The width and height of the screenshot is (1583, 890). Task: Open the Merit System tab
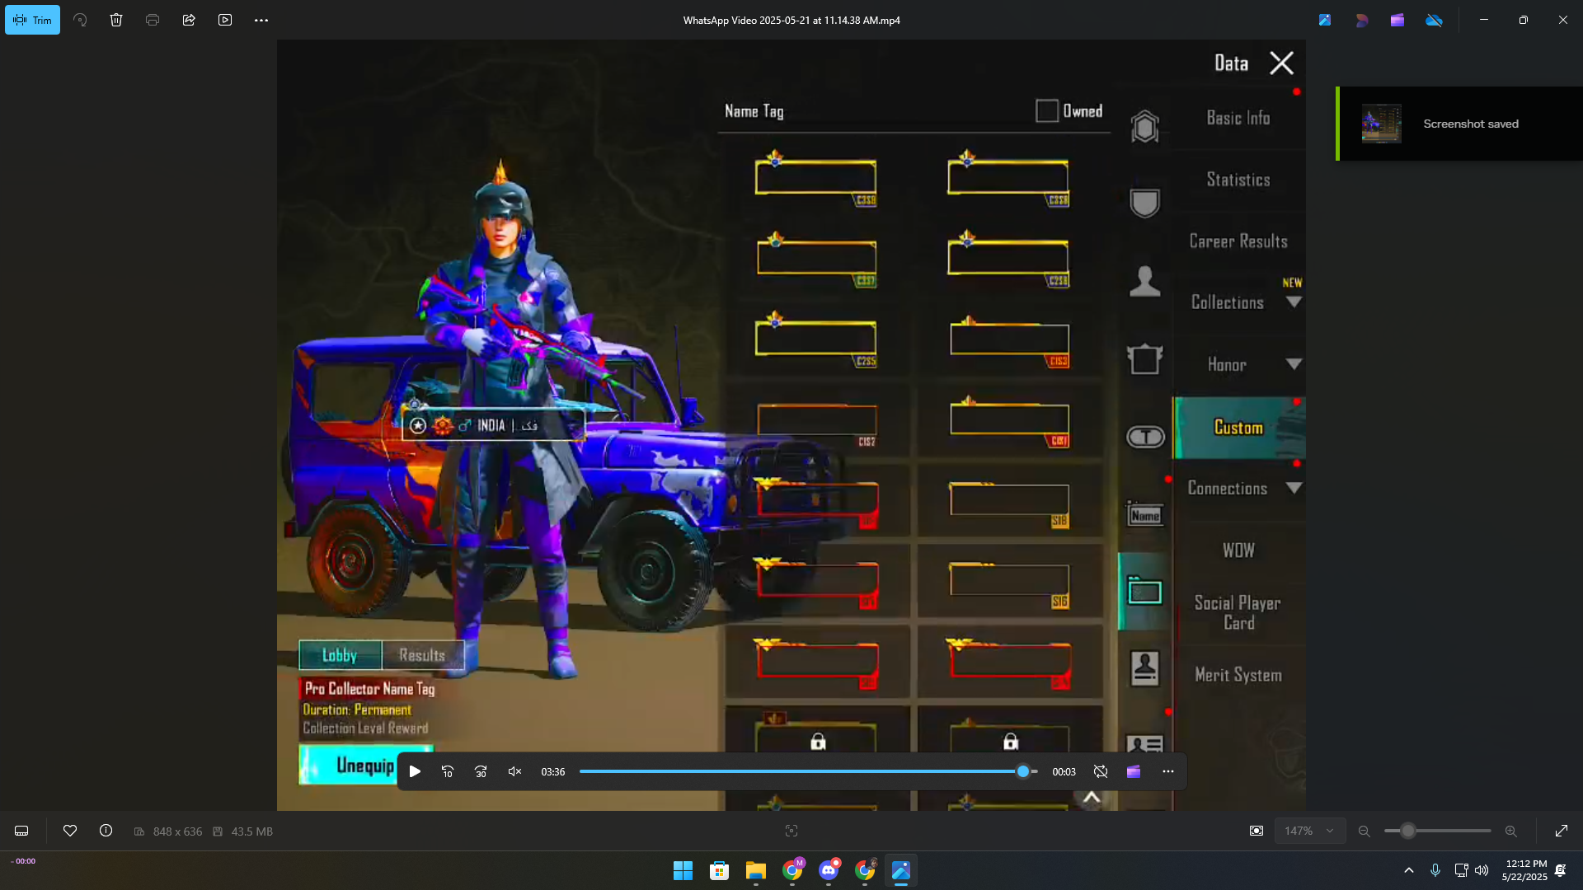click(x=1238, y=676)
